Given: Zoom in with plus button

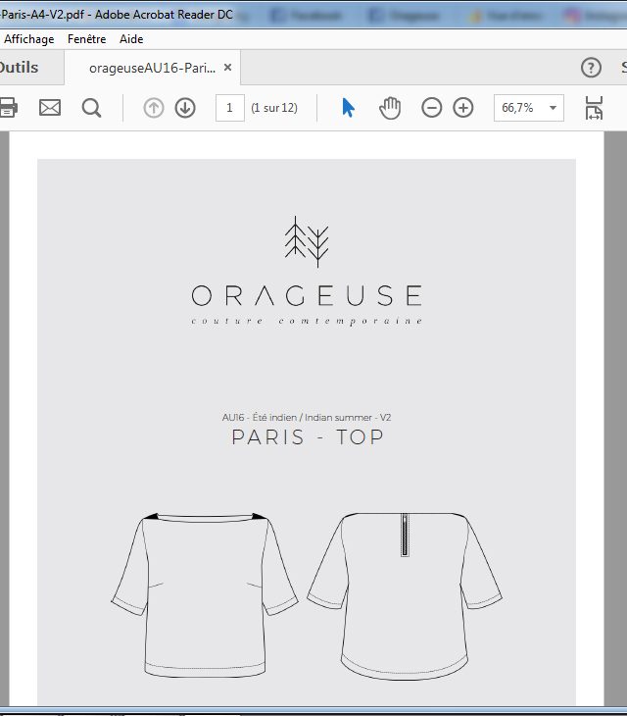Looking at the screenshot, I should click(463, 108).
